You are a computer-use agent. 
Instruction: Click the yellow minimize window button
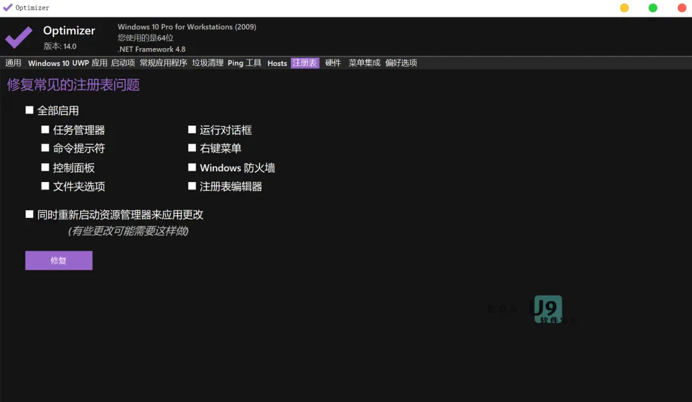624,8
